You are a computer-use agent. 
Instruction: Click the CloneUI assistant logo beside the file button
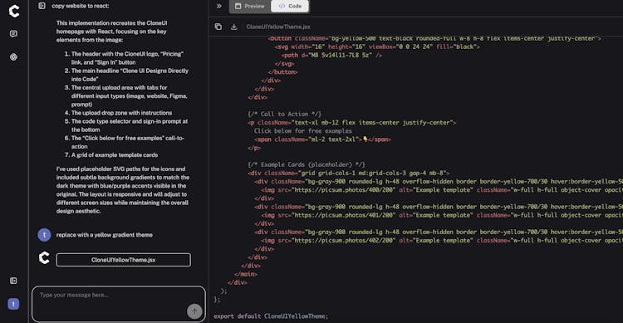[44, 258]
